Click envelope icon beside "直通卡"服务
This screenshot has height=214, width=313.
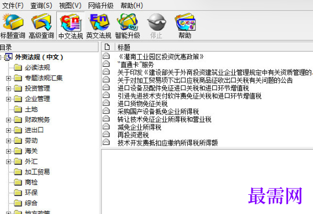(x=106, y=64)
